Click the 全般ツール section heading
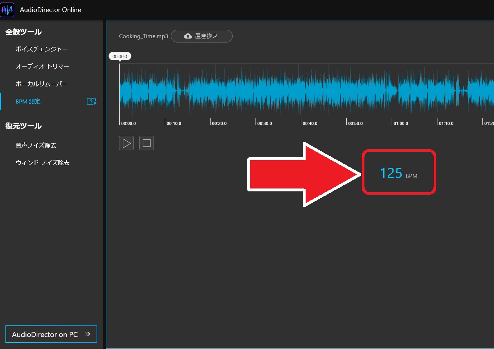 pyautogui.click(x=24, y=32)
